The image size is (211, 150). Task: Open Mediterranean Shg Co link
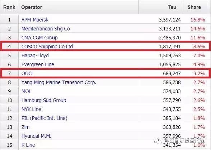click(x=46, y=29)
